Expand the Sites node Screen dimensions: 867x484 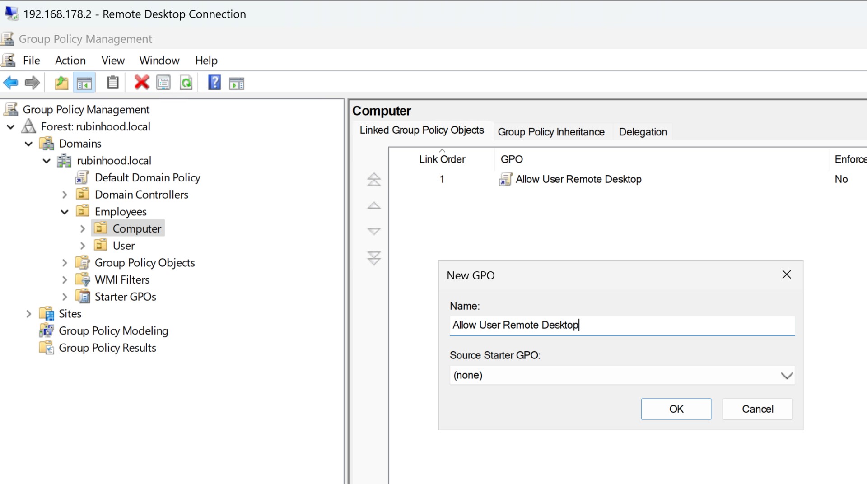[28, 314]
